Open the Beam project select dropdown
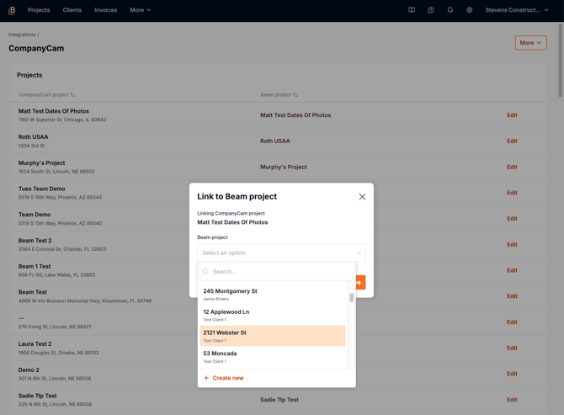The height and width of the screenshot is (415, 564). coord(281,253)
